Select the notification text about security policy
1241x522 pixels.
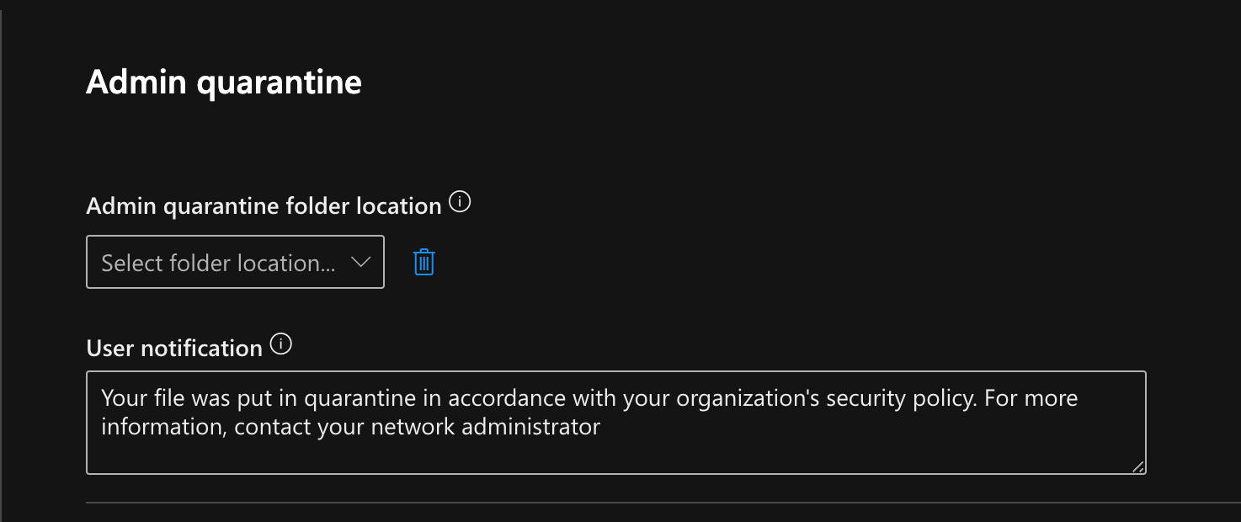point(589,397)
